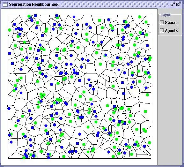Select blue agent touching bottom border left of center
Image resolution: width=184 pixels, height=167 pixels.
(x=49, y=158)
